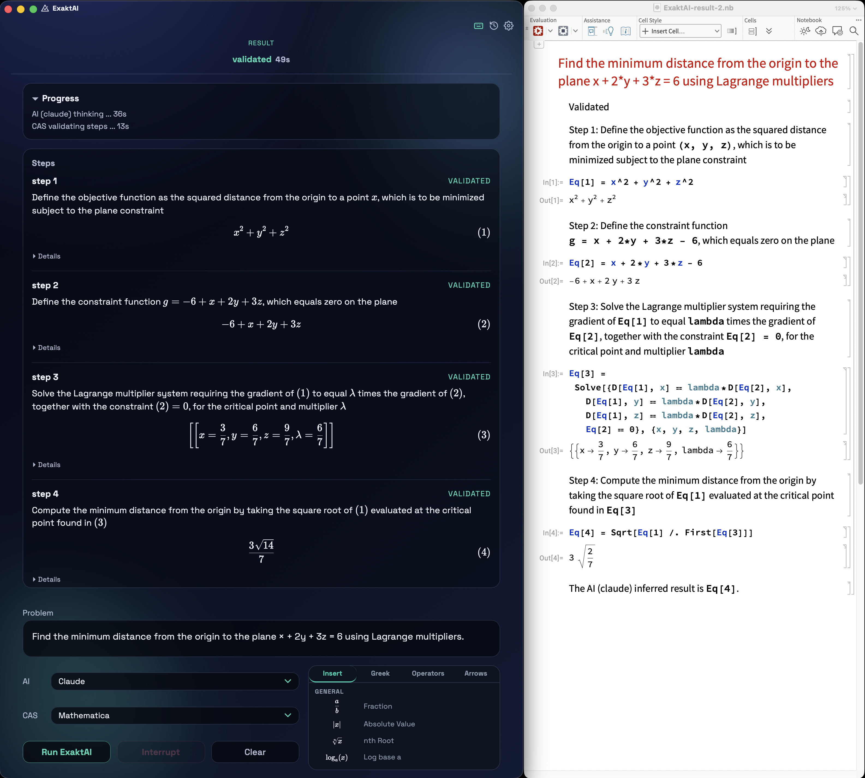Screen dimensions: 865x778
Task: Click the Interrupt button
Action: click(x=161, y=752)
